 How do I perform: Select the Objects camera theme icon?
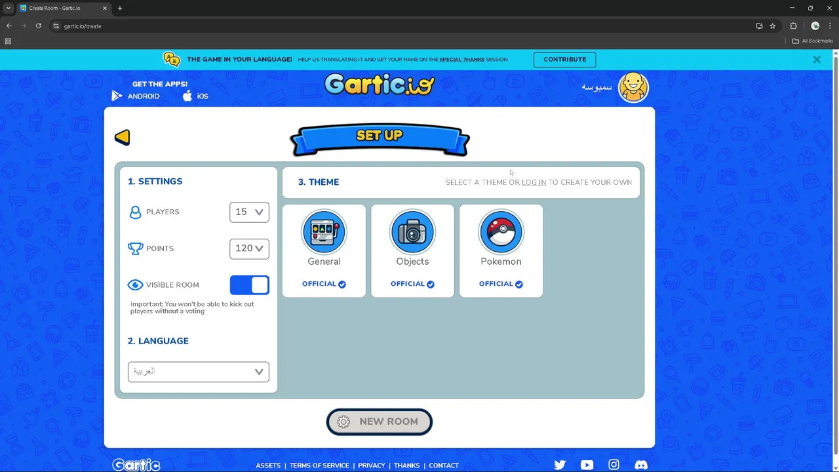pyautogui.click(x=412, y=231)
